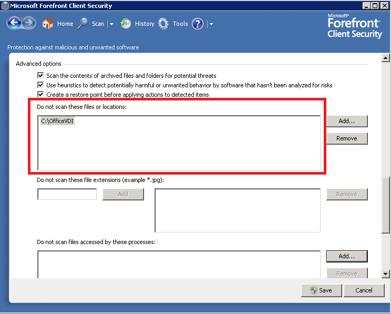Viewport: 391px width, 314px height.
Task: Click Remove for excluded processes
Action: click(347, 274)
